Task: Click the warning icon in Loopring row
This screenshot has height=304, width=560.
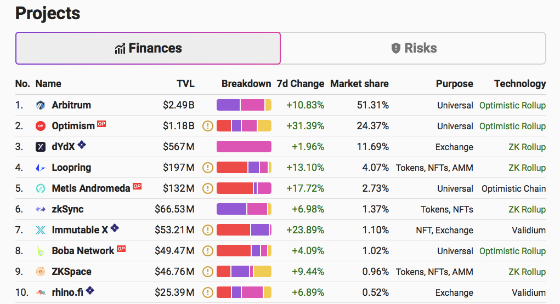Action: coord(207,168)
